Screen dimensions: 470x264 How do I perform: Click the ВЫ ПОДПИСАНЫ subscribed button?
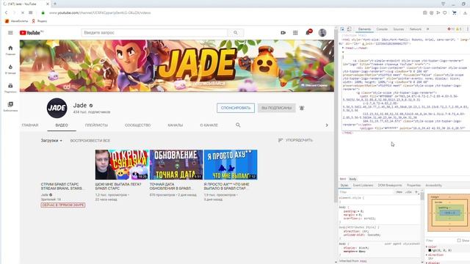tap(276, 108)
